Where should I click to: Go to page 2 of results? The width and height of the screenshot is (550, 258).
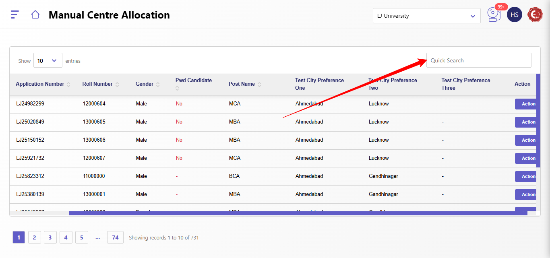point(34,237)
